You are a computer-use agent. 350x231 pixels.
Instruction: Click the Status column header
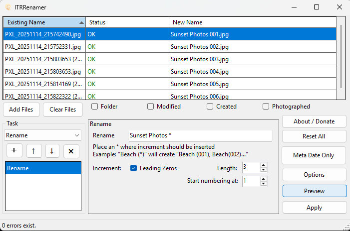tap(127, 22)
